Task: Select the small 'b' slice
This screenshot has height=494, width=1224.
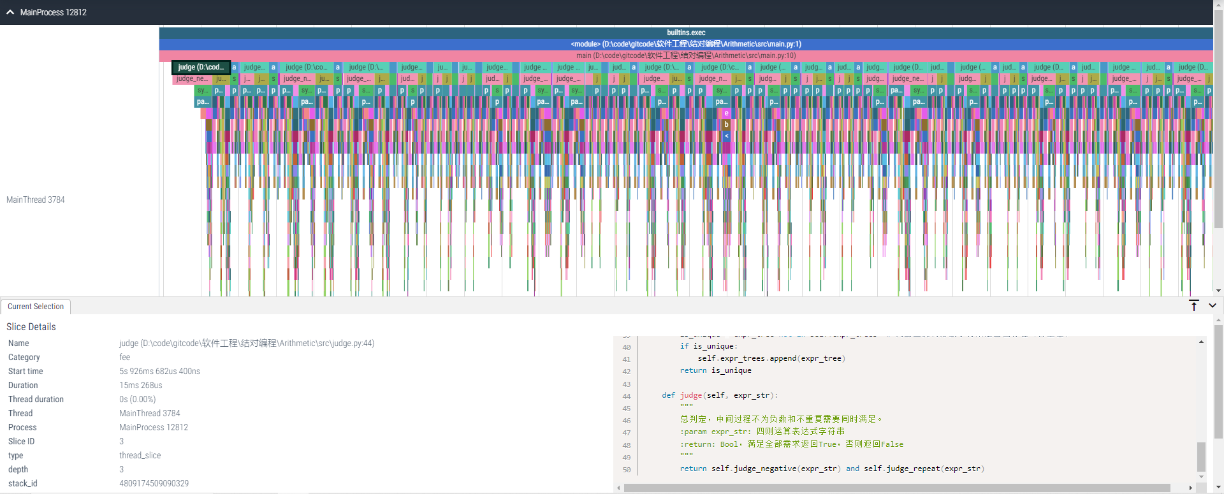Action: coord(726,125)
